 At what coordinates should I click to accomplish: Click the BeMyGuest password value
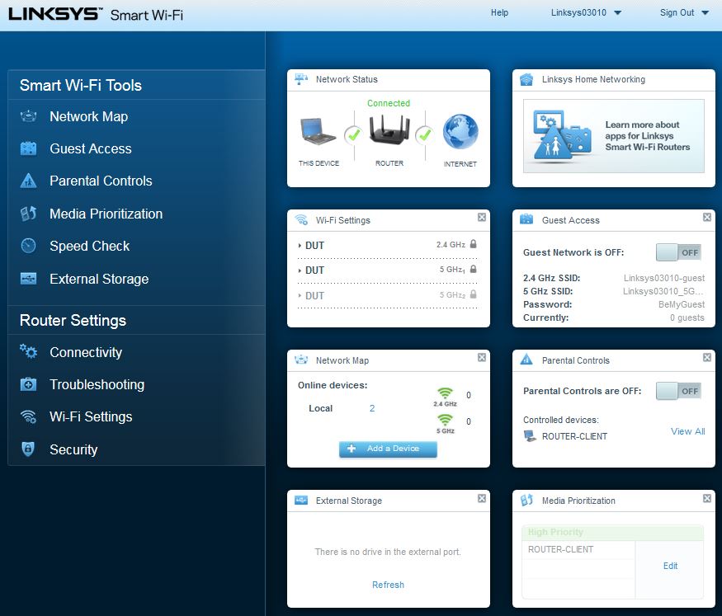coord(682,304)
